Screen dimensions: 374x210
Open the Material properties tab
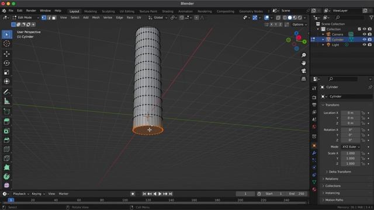tap(314, 190)
